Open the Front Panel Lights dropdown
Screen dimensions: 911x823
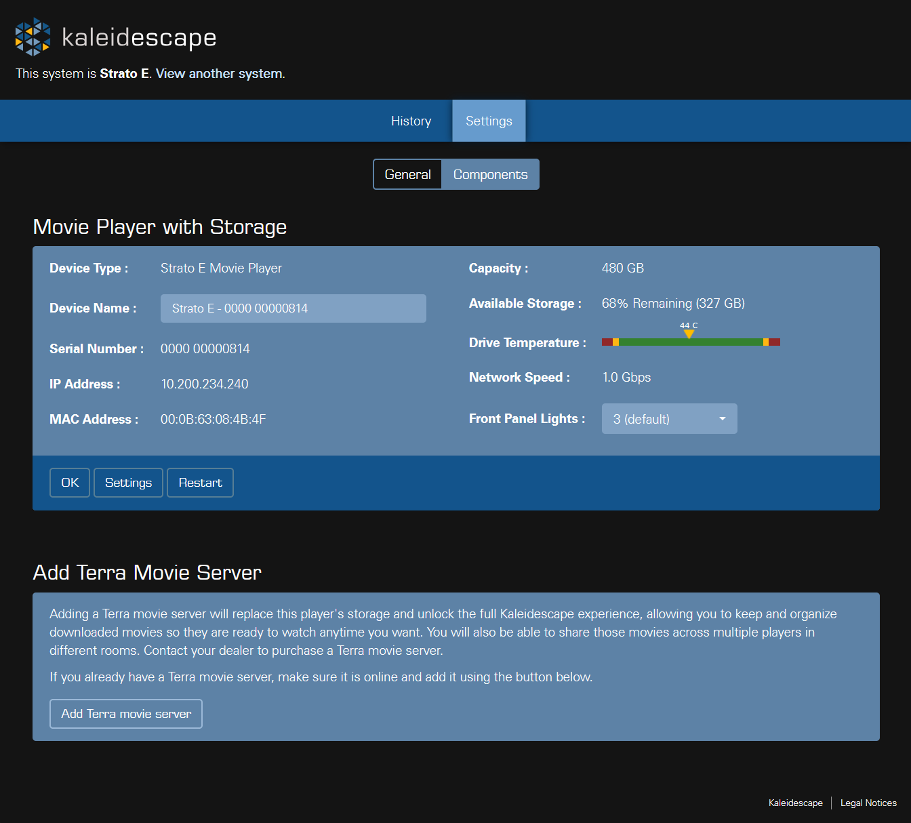(x=669, y=418)
